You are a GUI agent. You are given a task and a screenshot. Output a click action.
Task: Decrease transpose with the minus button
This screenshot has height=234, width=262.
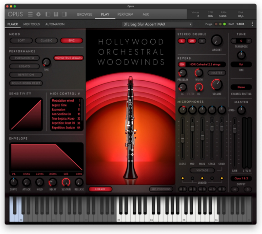[234, 41]
